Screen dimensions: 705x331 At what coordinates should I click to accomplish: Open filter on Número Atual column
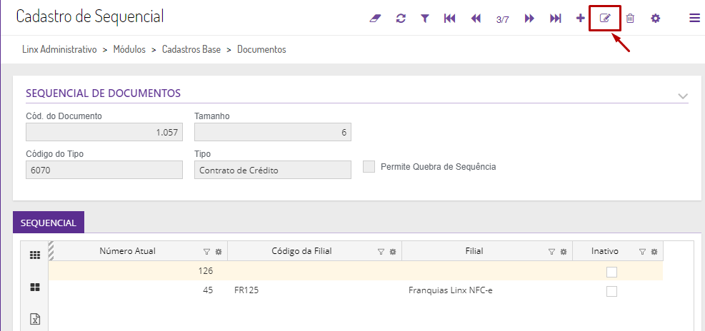pyautogui.click(x=206, y=252)
